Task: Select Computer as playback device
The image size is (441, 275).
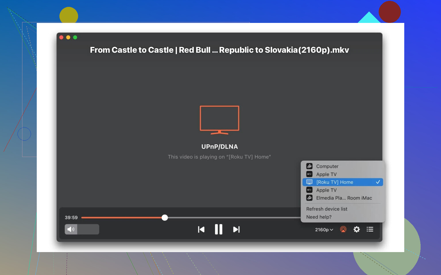Action: 343,166
